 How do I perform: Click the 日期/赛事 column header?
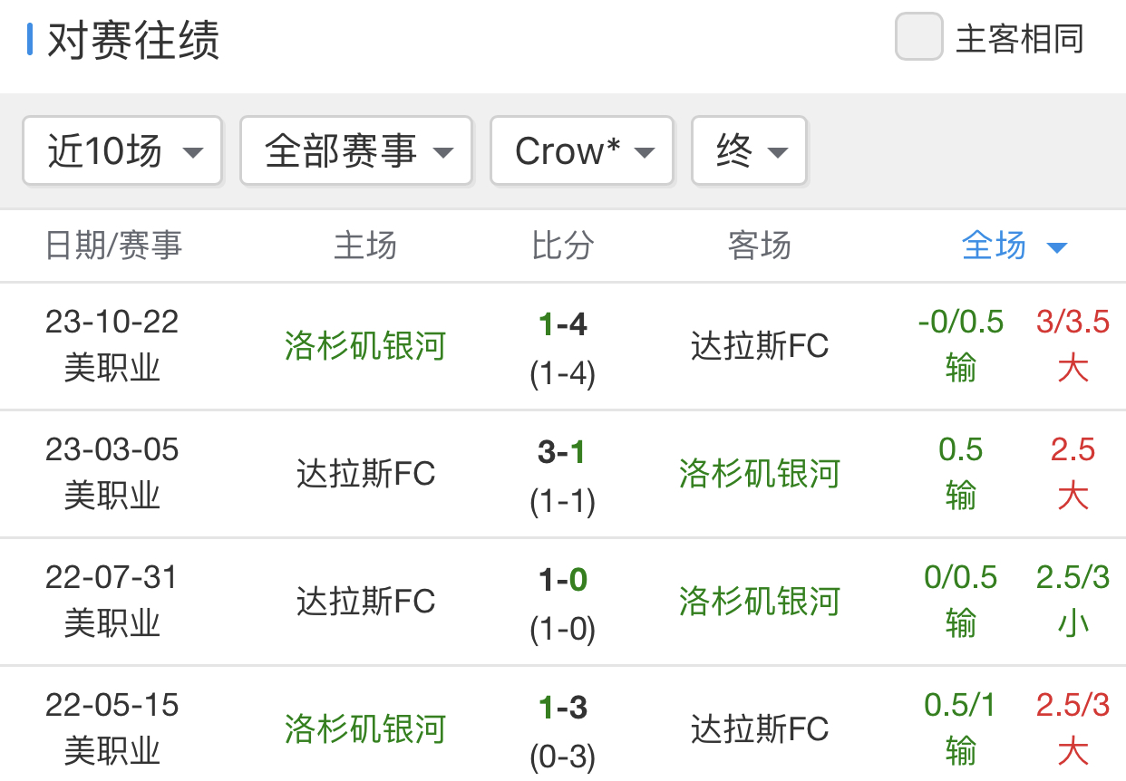[113, 246]
